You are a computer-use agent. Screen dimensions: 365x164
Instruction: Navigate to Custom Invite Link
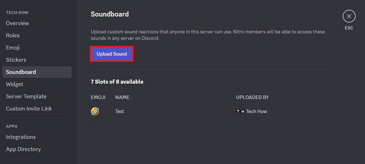click(29, 109)
